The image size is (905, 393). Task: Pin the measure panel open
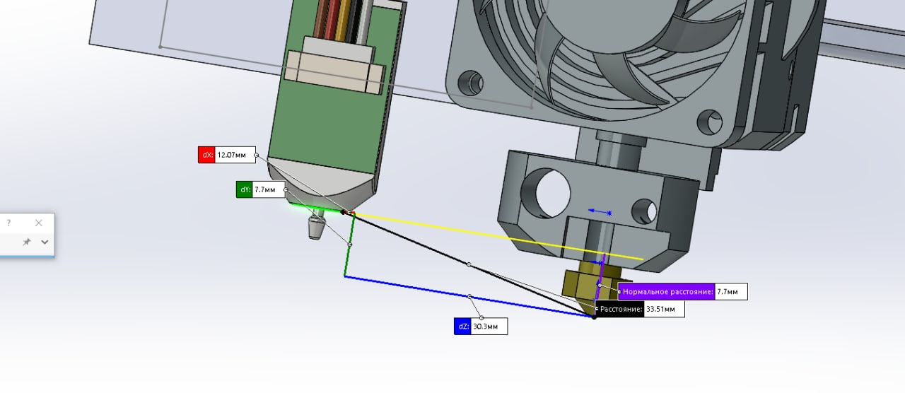click(27, 242)
